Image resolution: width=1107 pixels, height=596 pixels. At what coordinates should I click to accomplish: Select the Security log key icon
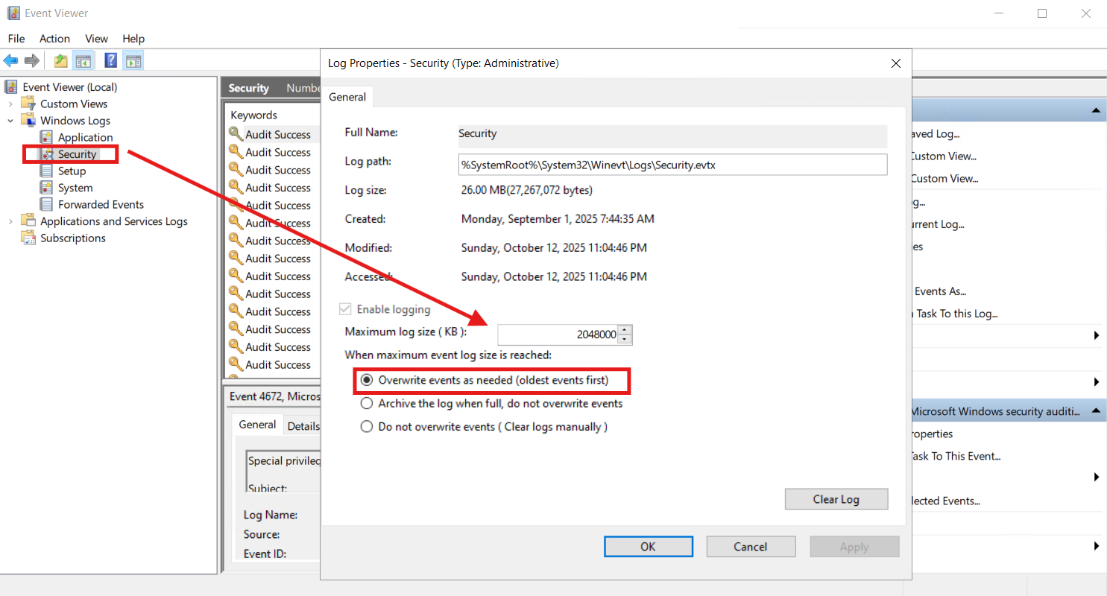[47, 154]
